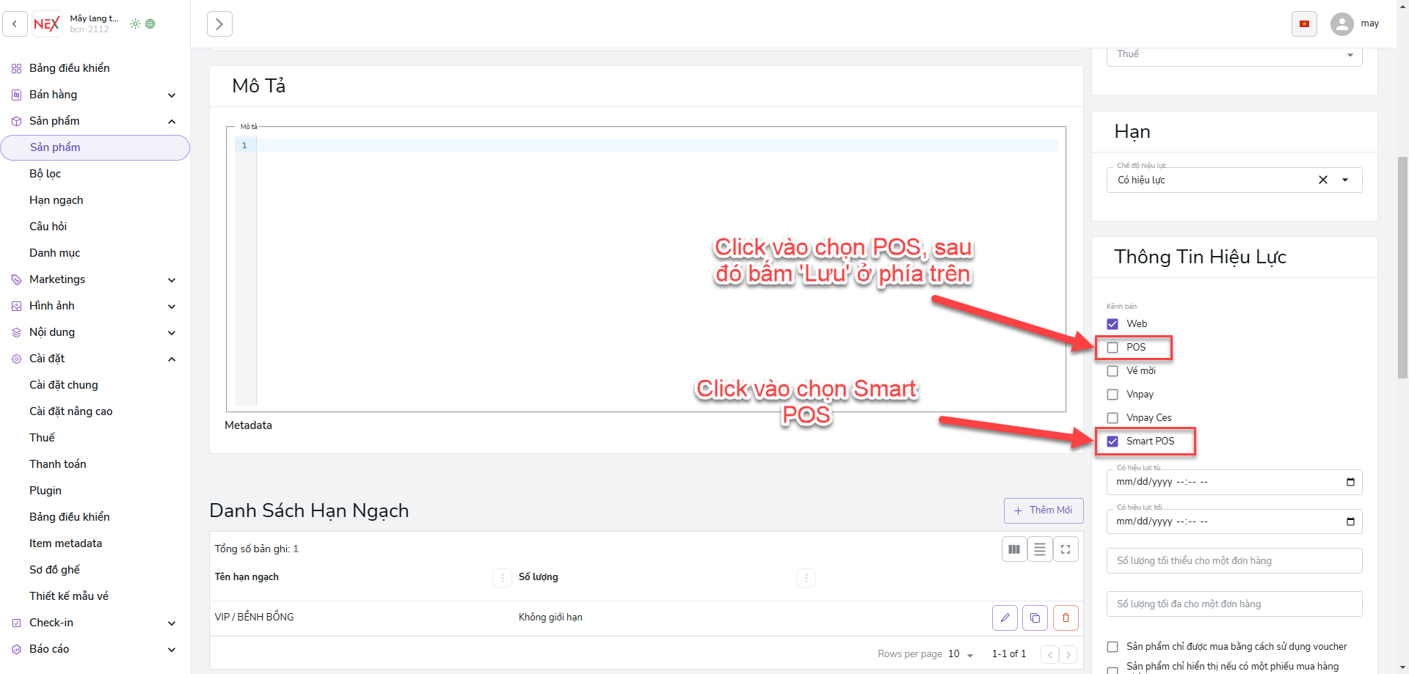Click the row density icon in the table toolbar
Screen dimensions: 1409x674
pyautogui.click(x=1040, y=549)
